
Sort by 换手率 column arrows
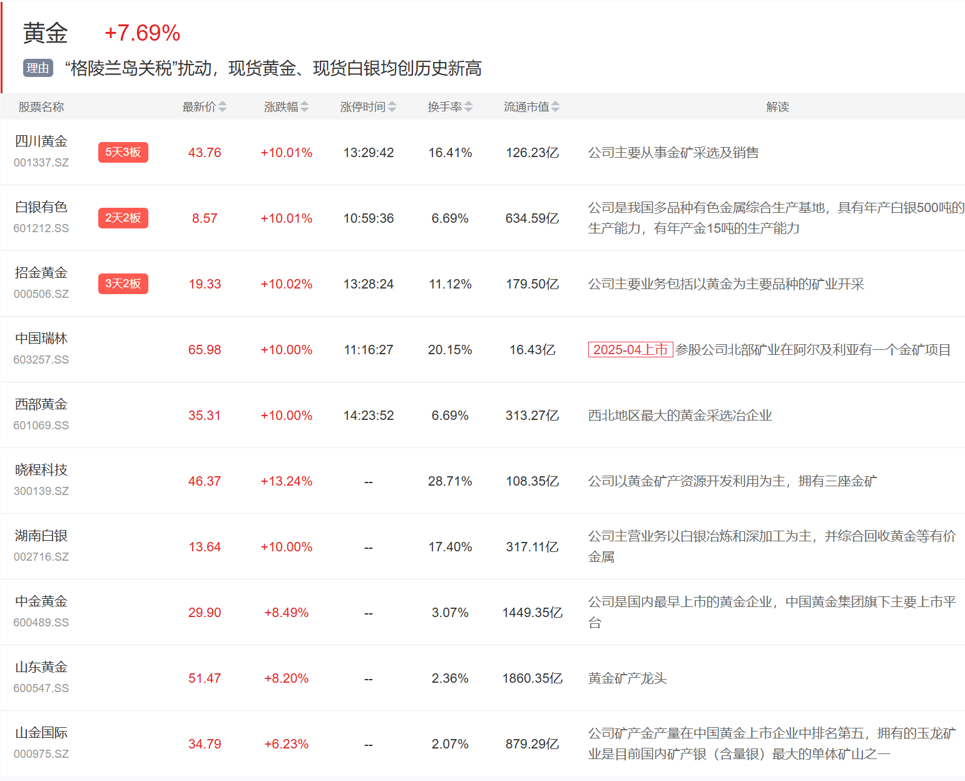[468, 107]
